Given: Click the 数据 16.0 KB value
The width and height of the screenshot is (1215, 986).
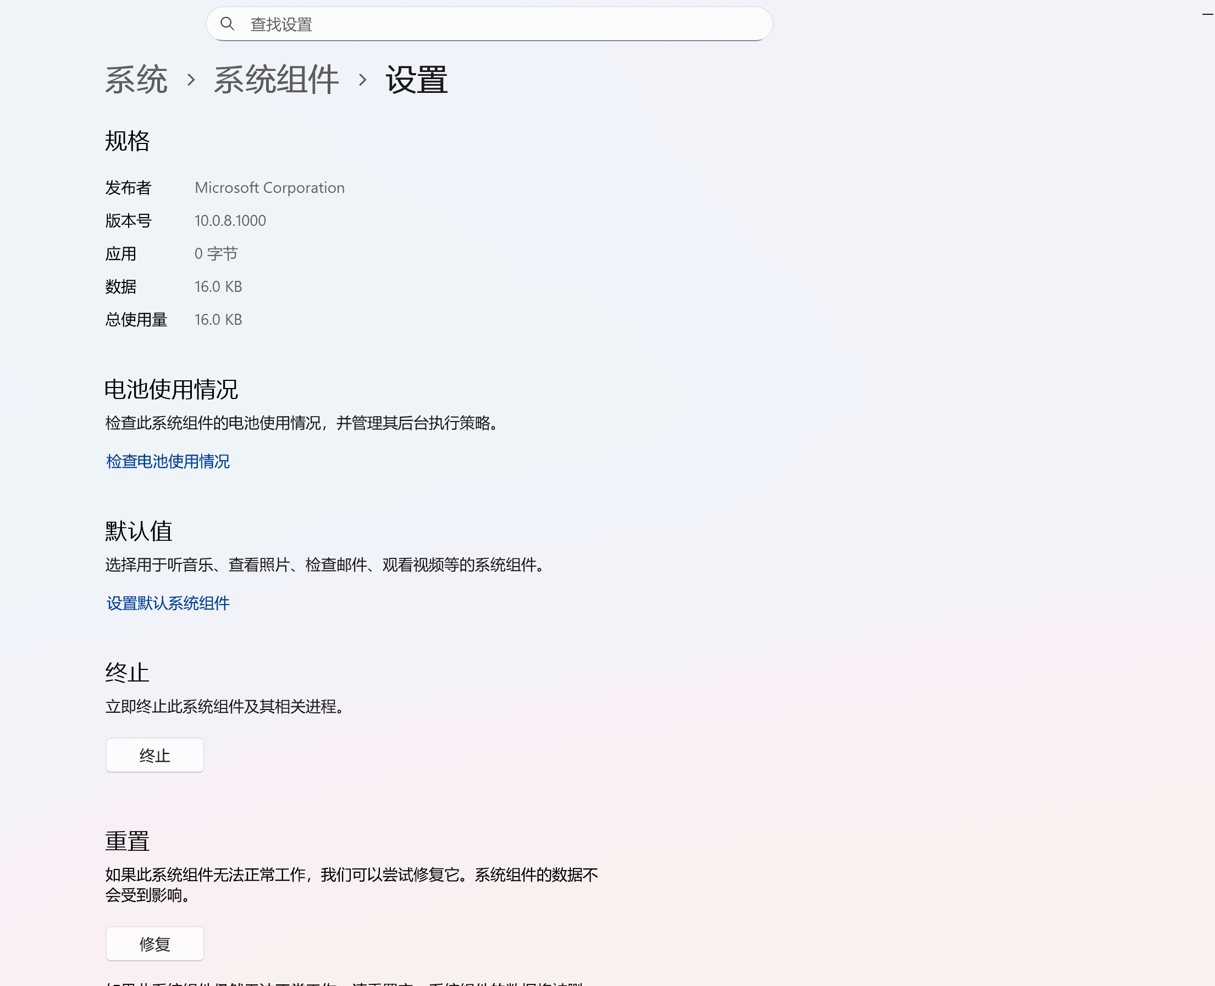Looking at the screenshot, I should point(218,286).
